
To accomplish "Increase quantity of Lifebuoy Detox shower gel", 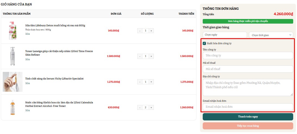I will tap(151, 31).
